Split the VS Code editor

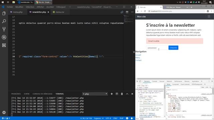coord(127,12)
